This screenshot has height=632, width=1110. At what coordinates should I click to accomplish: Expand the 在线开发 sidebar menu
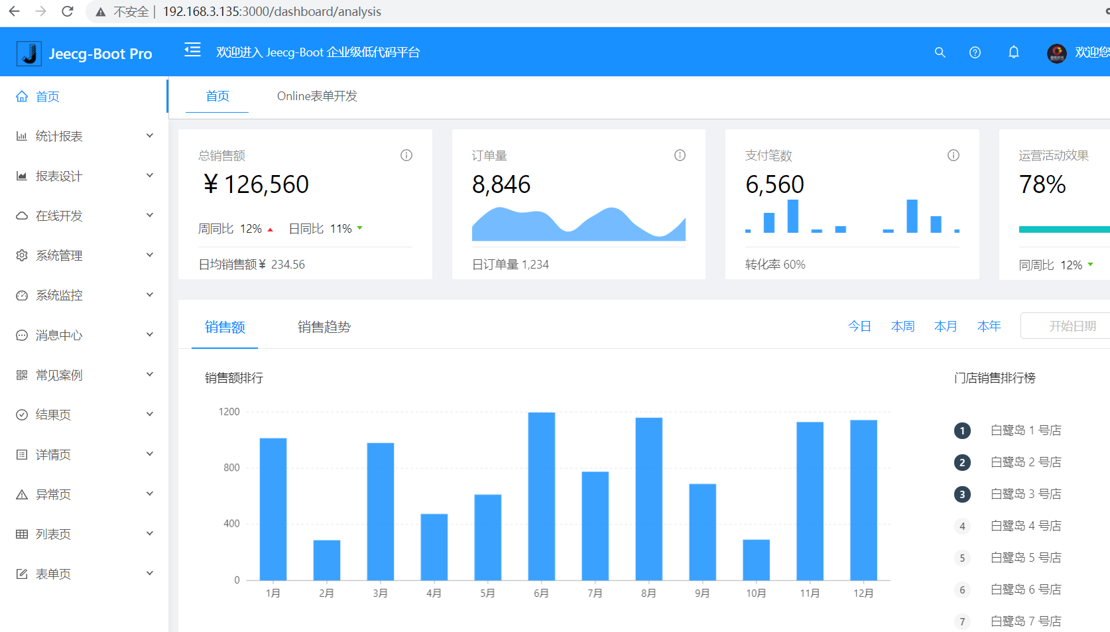(84, 216)
